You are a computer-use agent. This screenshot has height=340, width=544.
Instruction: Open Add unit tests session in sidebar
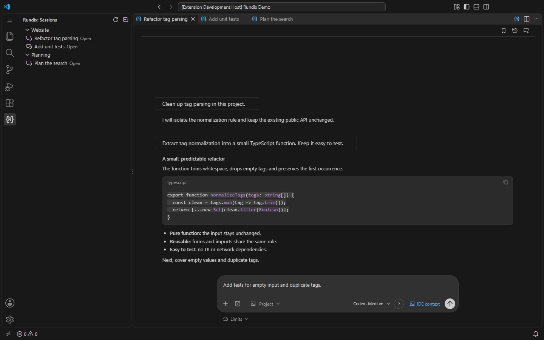click(x=75, y=46)
